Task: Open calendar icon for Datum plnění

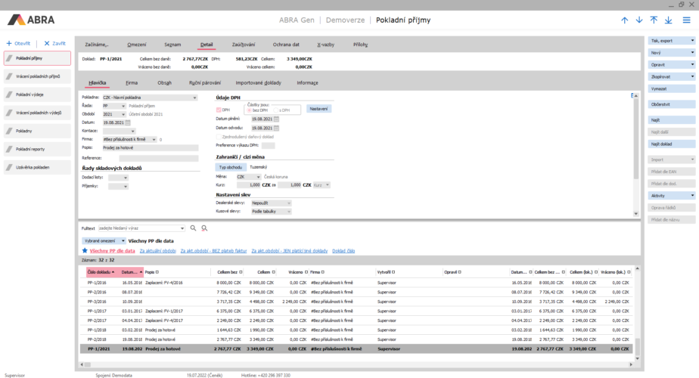Action: coord(276,119)
